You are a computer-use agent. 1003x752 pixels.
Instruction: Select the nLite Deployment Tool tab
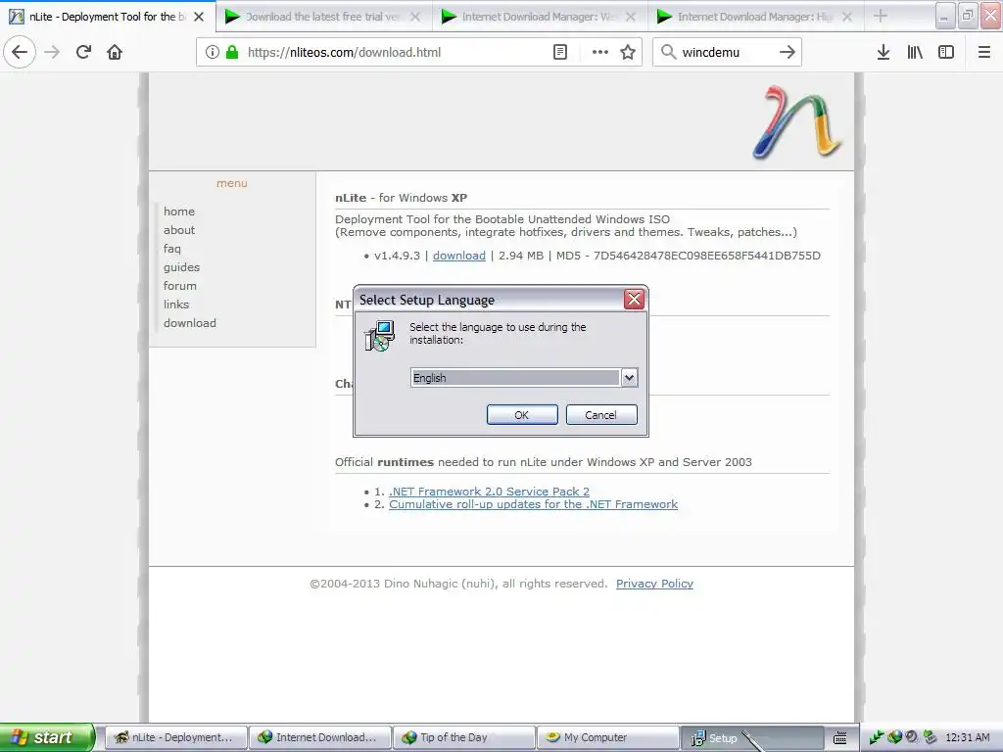(108, 17)
